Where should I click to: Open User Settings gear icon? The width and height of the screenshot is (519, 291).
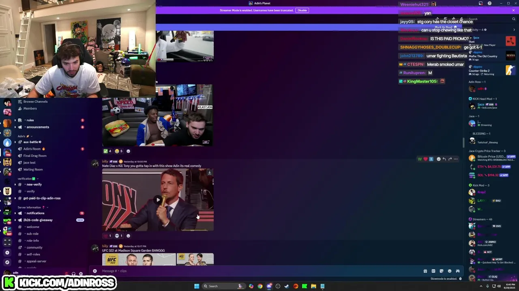point(81,274)
